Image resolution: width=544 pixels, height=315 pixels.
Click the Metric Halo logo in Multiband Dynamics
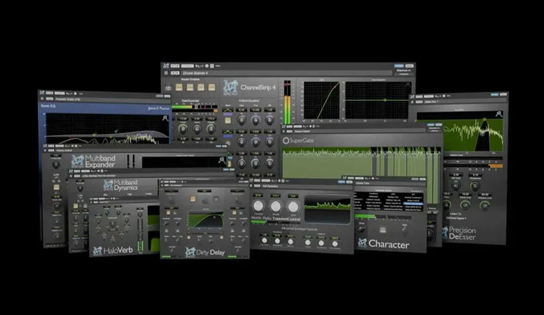click(108, 185)
